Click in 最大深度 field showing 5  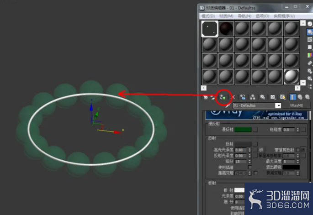coord(289,161)
